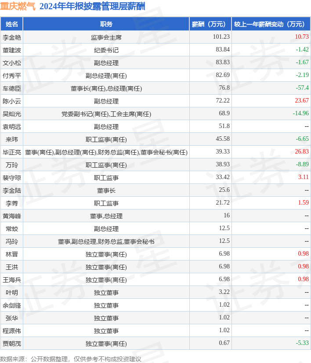Click the salary value 39.33
The width and height of the screenshot is (311, 363).
223,151
